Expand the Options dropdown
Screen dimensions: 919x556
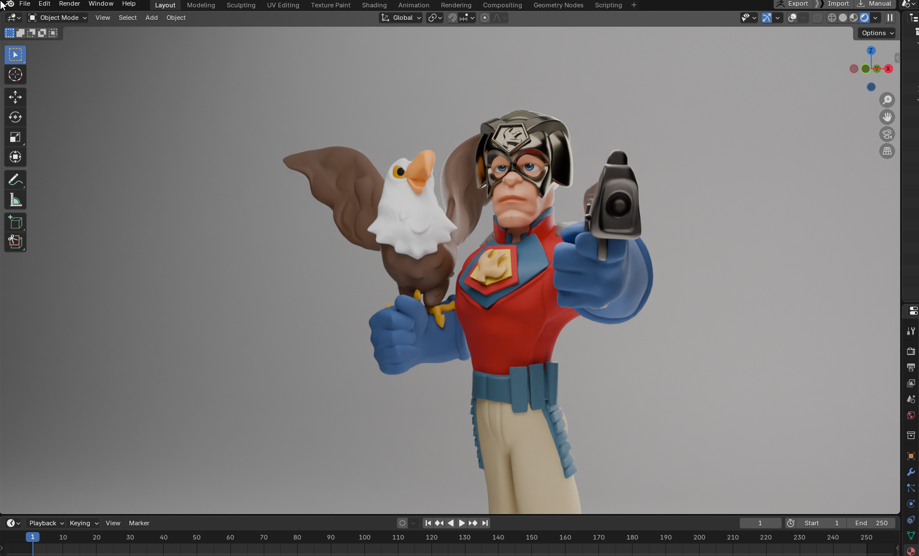878,33
